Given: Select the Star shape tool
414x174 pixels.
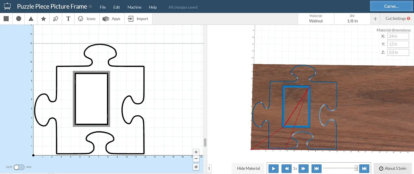Looking at the screenshot, I should 43,19.
